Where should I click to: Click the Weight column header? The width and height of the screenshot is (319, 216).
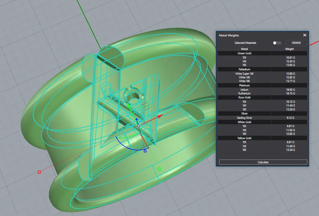coord(289,49)
